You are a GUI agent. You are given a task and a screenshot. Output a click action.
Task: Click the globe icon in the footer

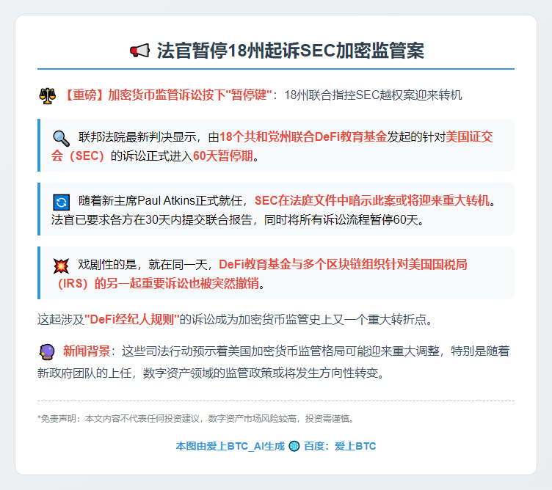(294, 446)
